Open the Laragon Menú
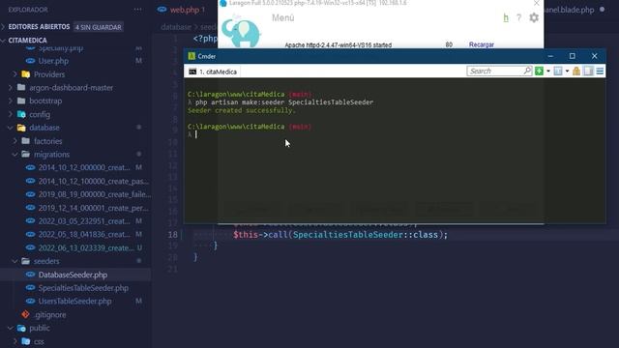 point(282,17)
